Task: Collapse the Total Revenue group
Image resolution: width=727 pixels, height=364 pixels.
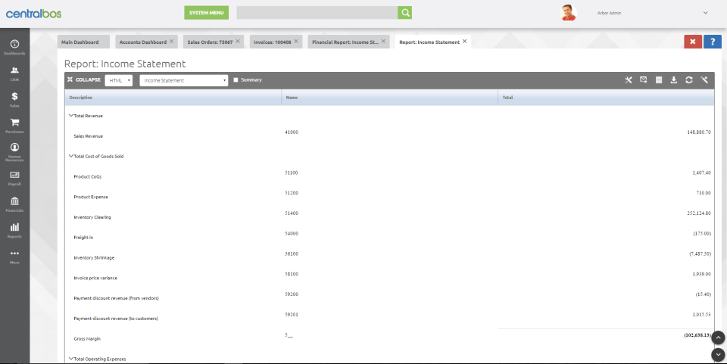Action: coord(71,115)
